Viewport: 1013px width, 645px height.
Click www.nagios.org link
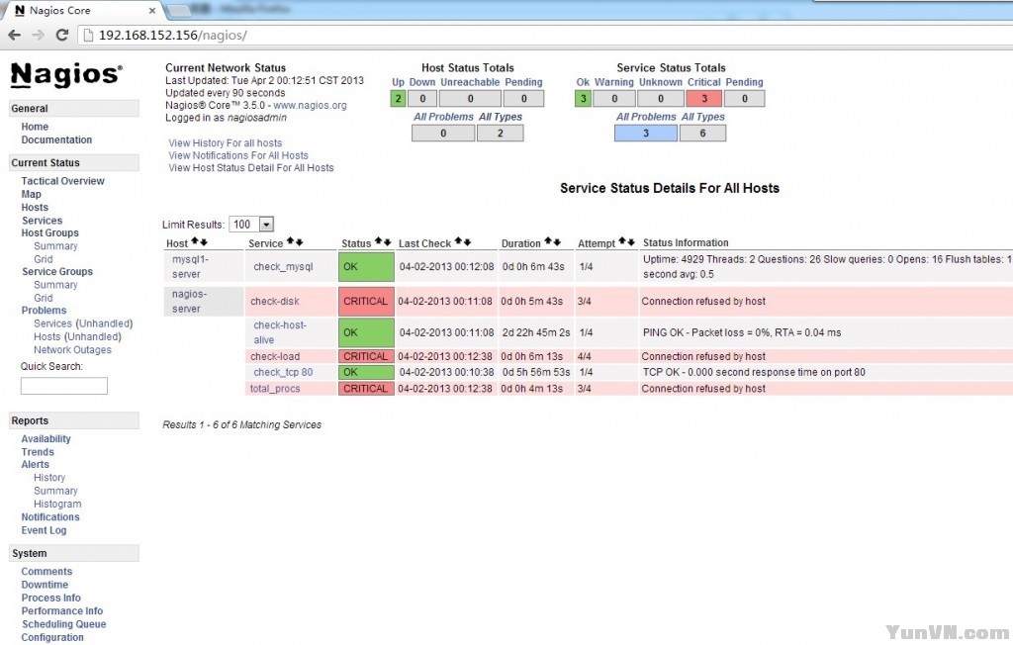pyautogui.click(x=310, y=105)
